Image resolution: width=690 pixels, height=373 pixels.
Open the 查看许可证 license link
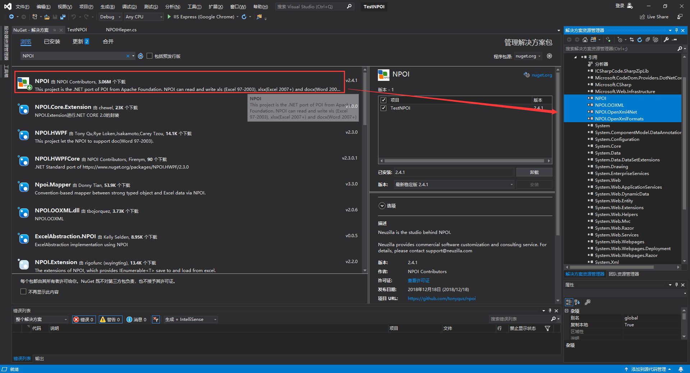pyautogui.click(x=418, y=281)
